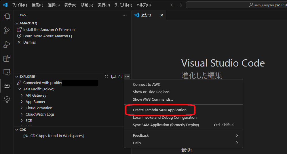Screen dimensions: 287x154
Task: Click the sam_samples search box
Action: pos(237,5)
